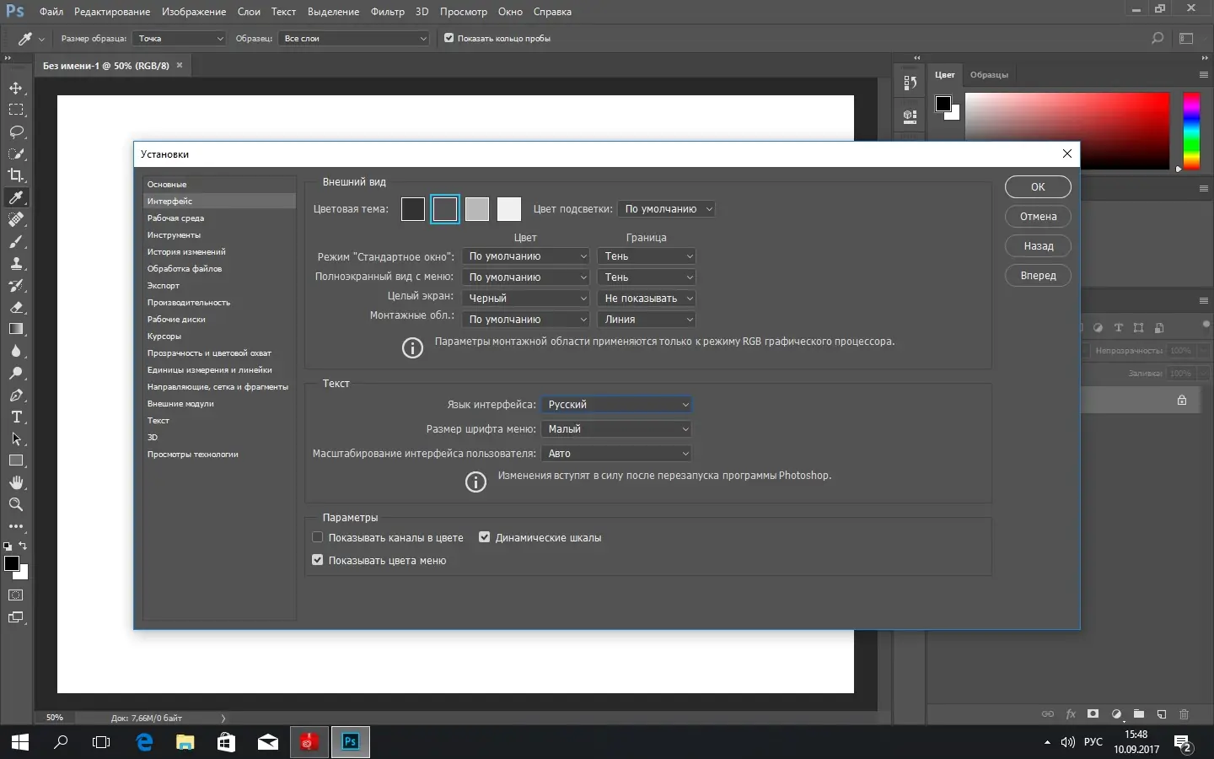Click the 'Отмена' button
The width and height of the screenshot is (1214, 759).
click(x=1038, y=217)
